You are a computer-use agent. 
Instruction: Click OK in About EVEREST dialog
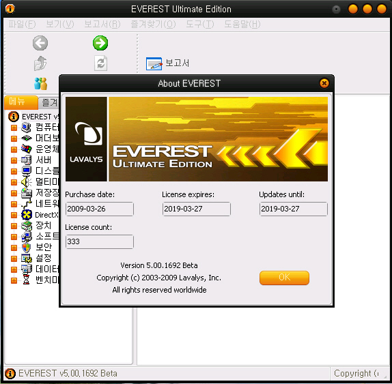284,278
